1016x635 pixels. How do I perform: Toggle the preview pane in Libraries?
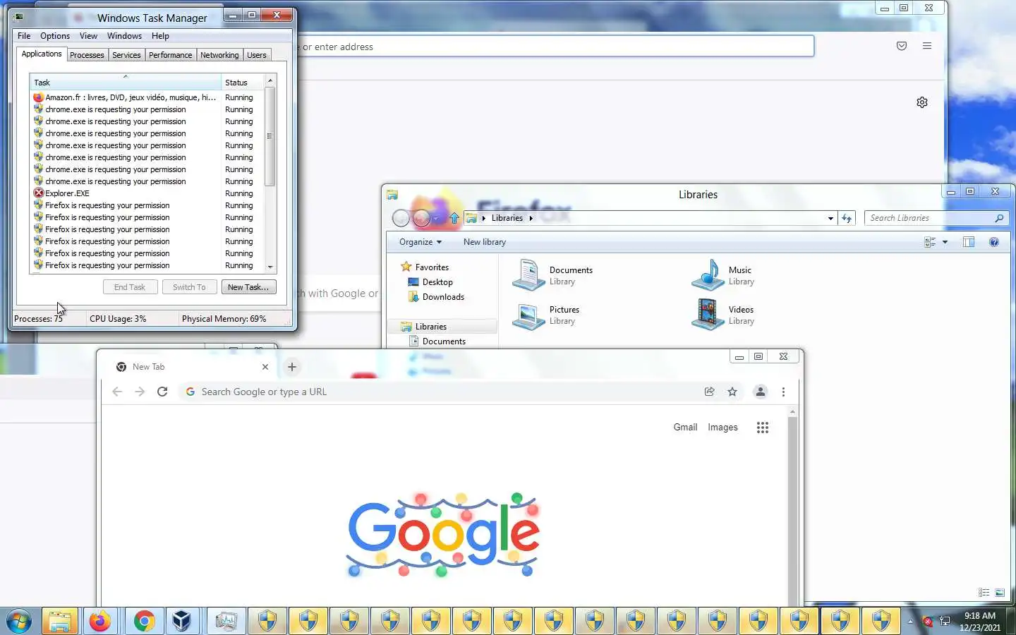tap(969, 242)
